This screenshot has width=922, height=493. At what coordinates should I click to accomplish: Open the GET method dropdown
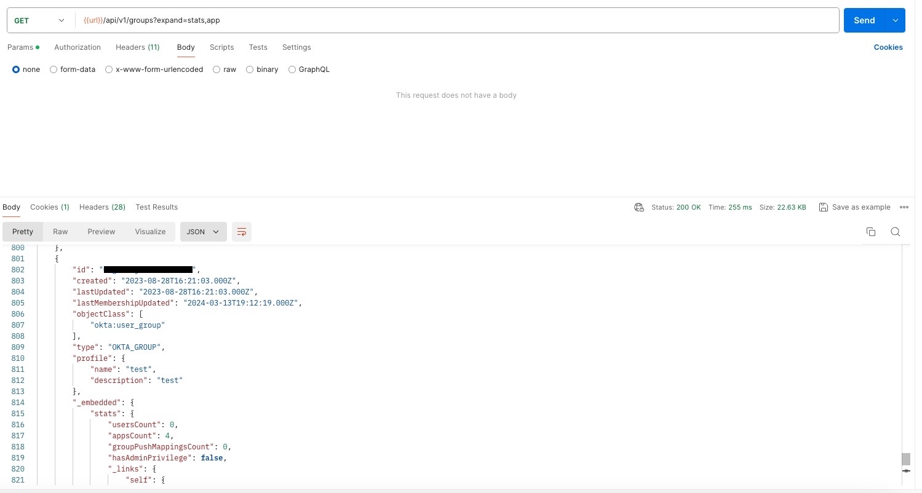[x=39, y=20]
